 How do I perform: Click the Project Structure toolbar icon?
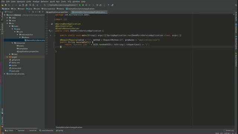100,5
